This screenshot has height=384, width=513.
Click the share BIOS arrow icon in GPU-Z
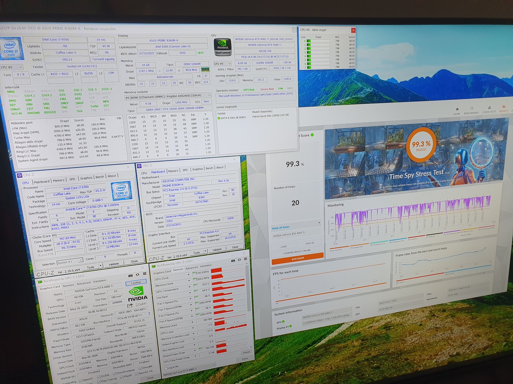tap(130, 306)
